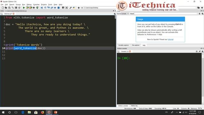Image resolution: width=204 pixels, height=115 pixels.
Task: Go forward with the right arrow icon
Action: click(x=82, y=8)
